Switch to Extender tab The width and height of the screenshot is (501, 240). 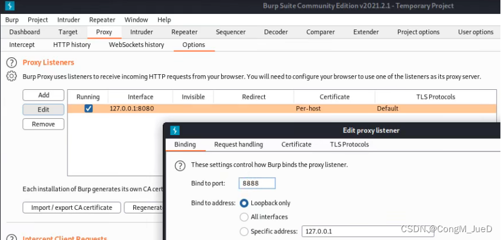(366, 32)
